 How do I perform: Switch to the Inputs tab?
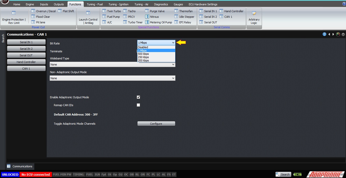[x=44, y=4]
